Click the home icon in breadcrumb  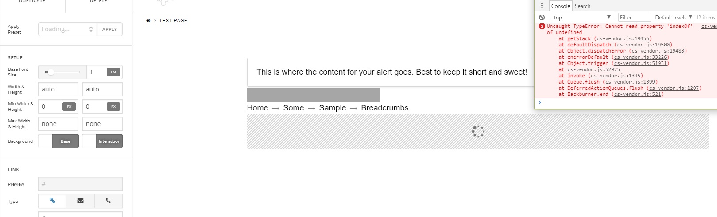148,21
